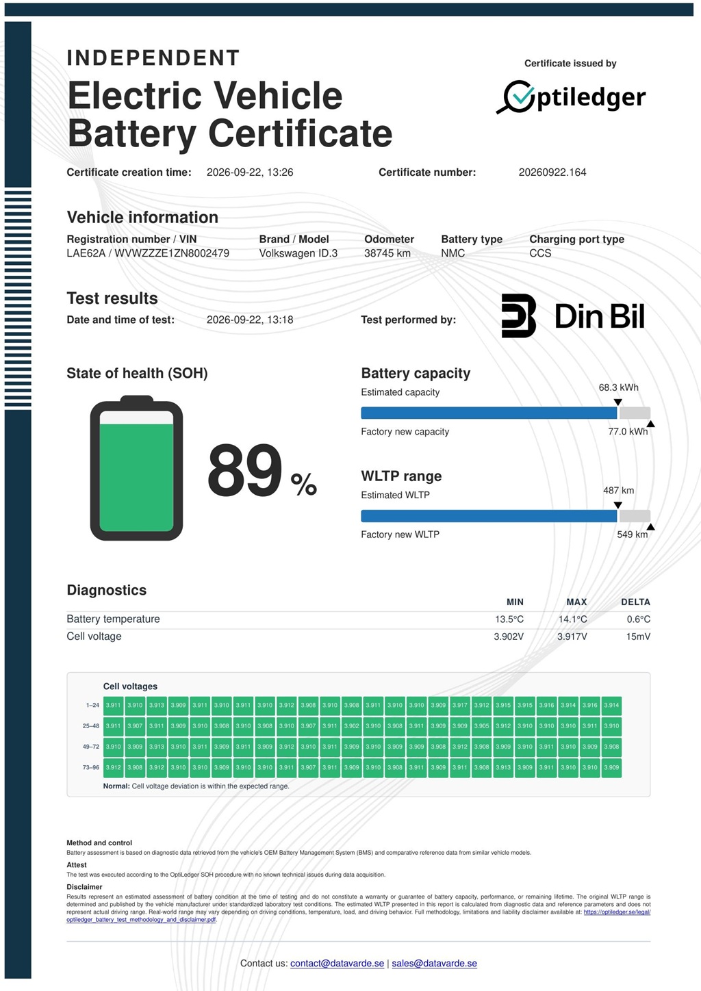
Task: Click the certificate number 20260922.164
Action: (x=552, y=172)
